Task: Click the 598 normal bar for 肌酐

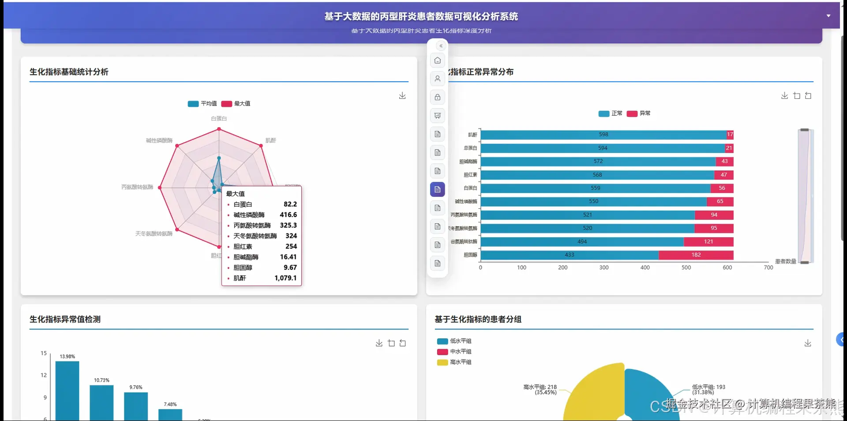Action: (x=603, y=135)
